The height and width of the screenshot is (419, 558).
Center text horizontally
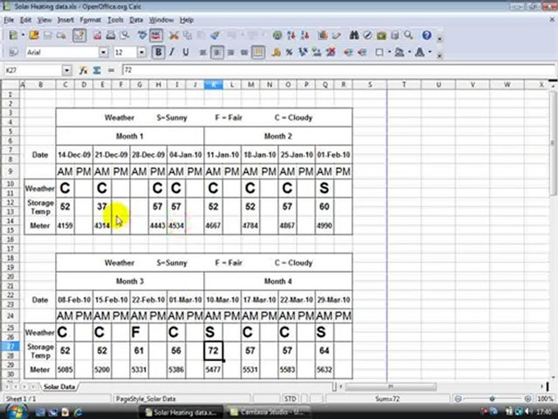click(217, 52)
